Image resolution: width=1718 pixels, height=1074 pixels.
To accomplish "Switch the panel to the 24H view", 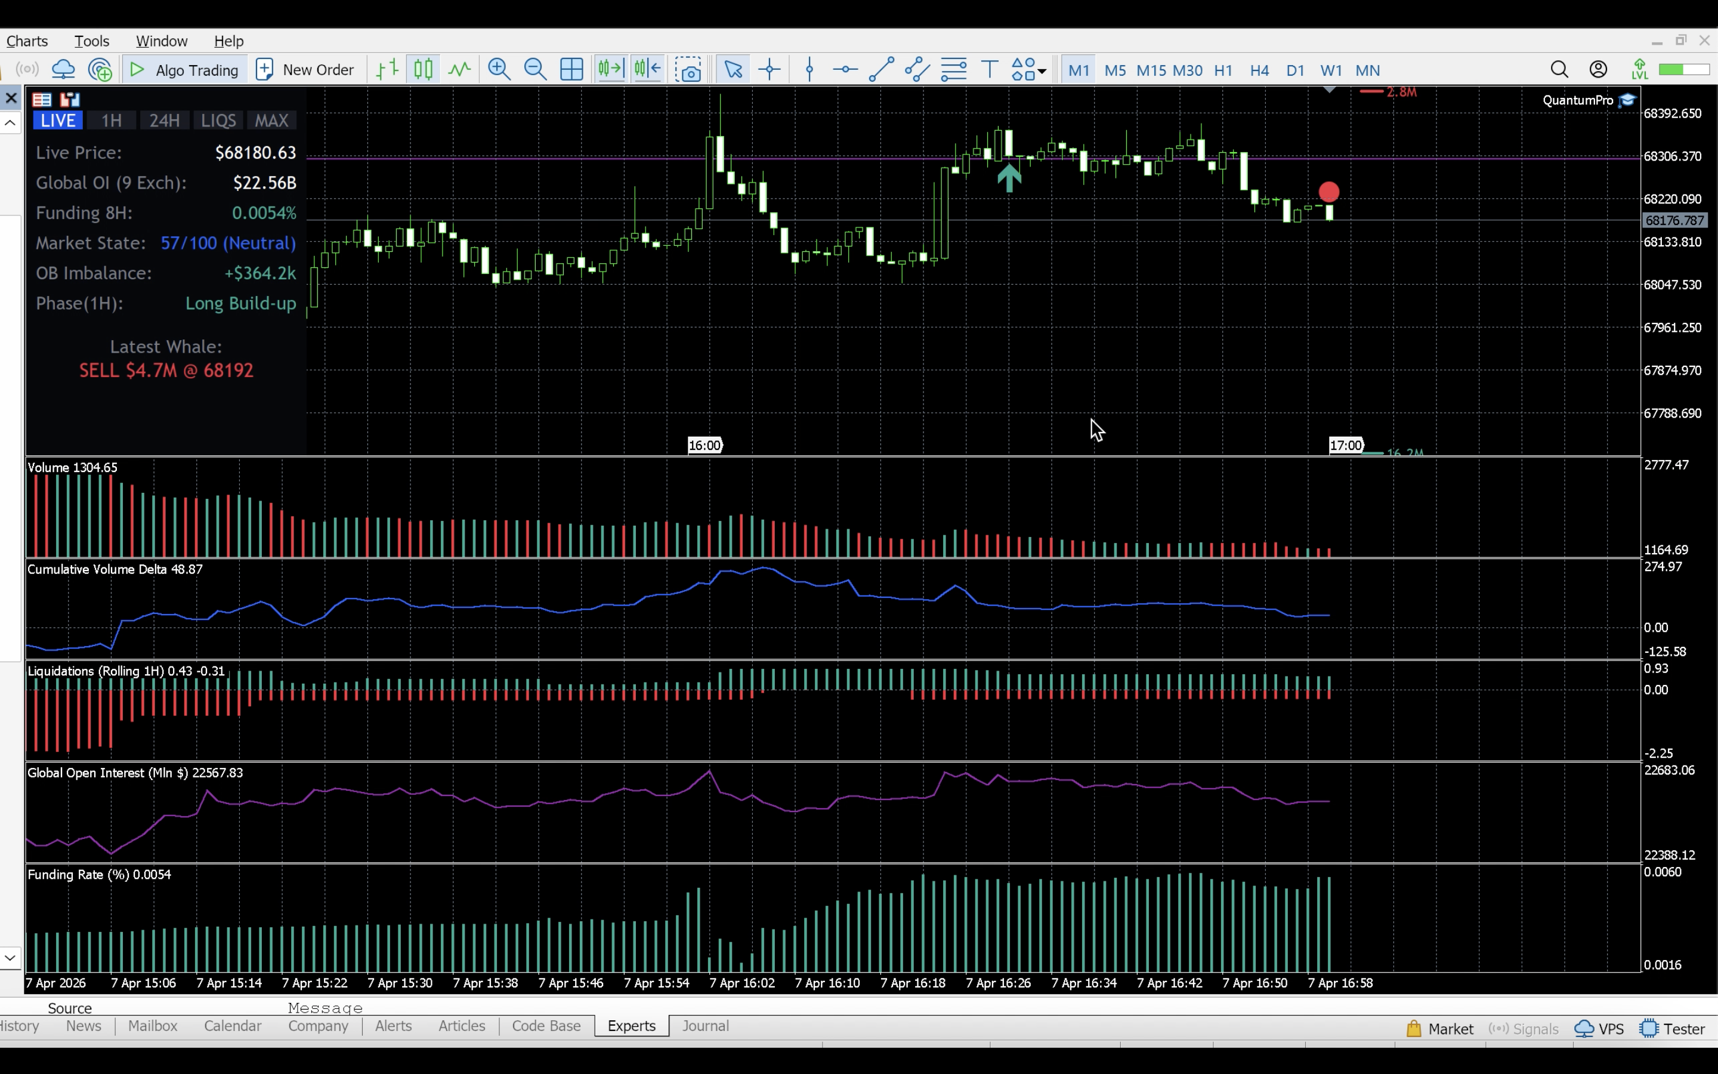I will [x=164, y=120].
